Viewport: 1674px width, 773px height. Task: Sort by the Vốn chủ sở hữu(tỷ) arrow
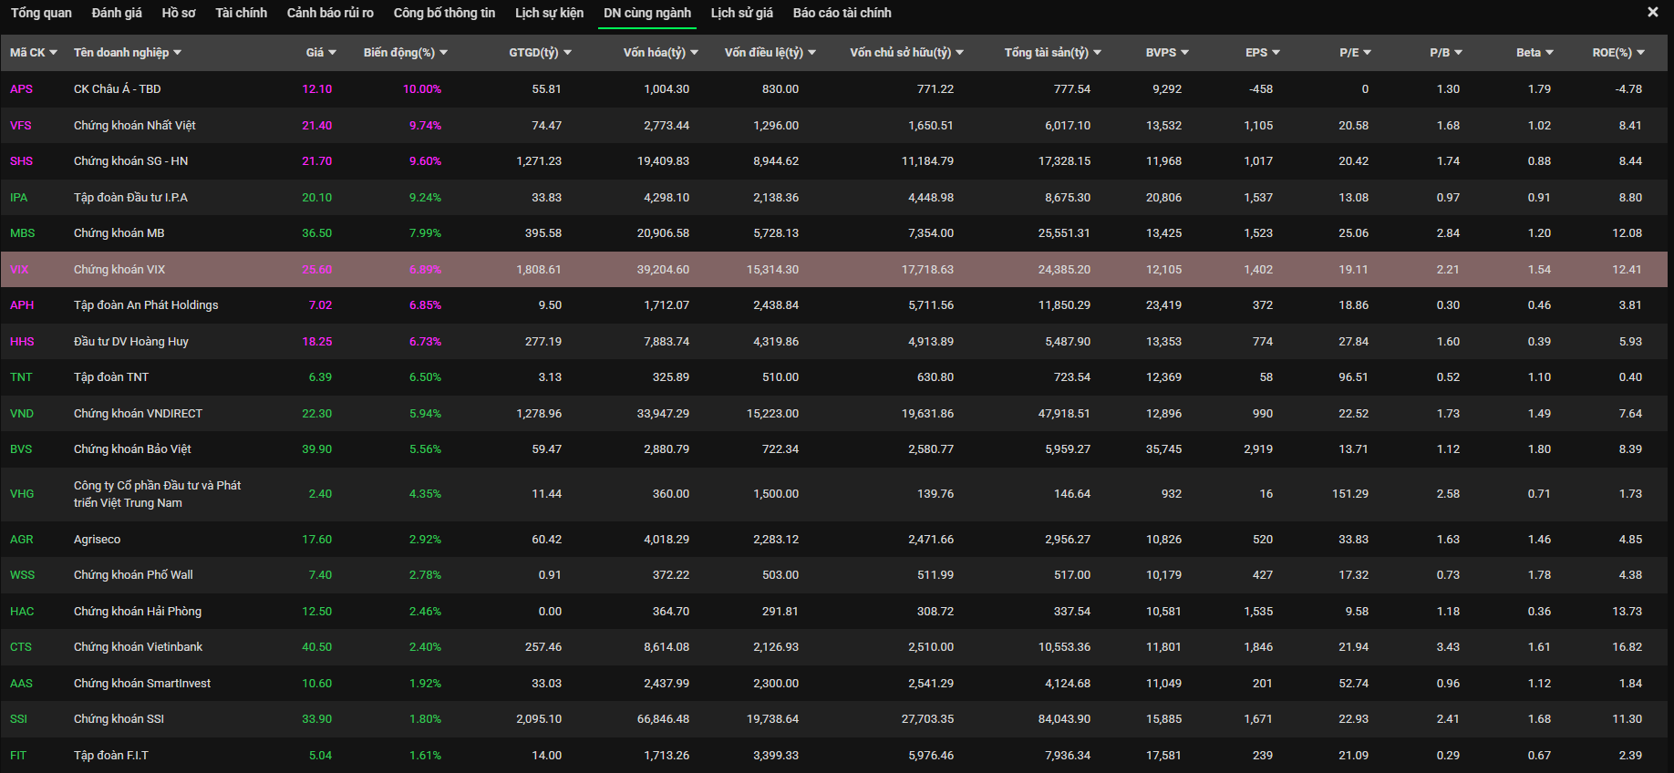point(959,53)
